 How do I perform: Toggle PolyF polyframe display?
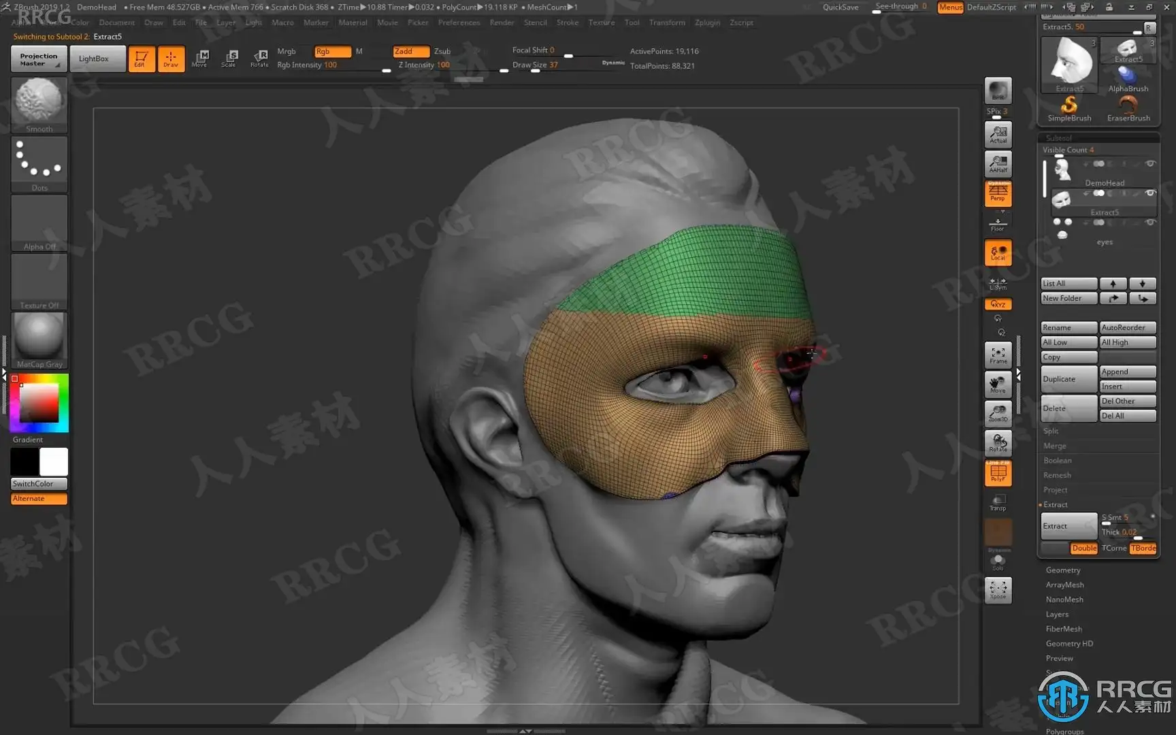click(998, 474)
